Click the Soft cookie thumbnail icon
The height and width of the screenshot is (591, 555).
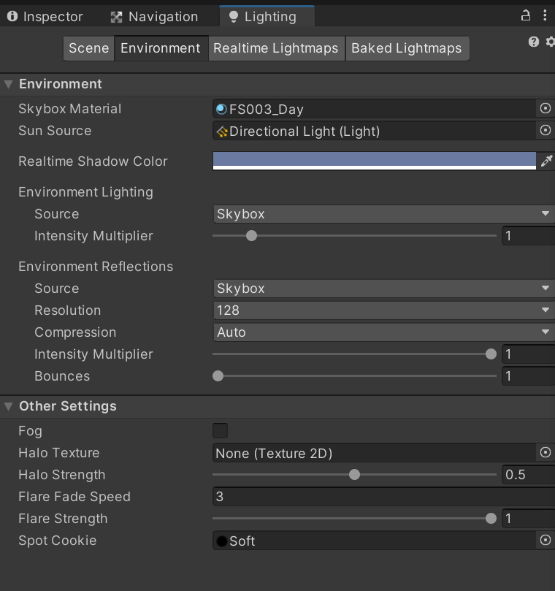coord(222,541)
